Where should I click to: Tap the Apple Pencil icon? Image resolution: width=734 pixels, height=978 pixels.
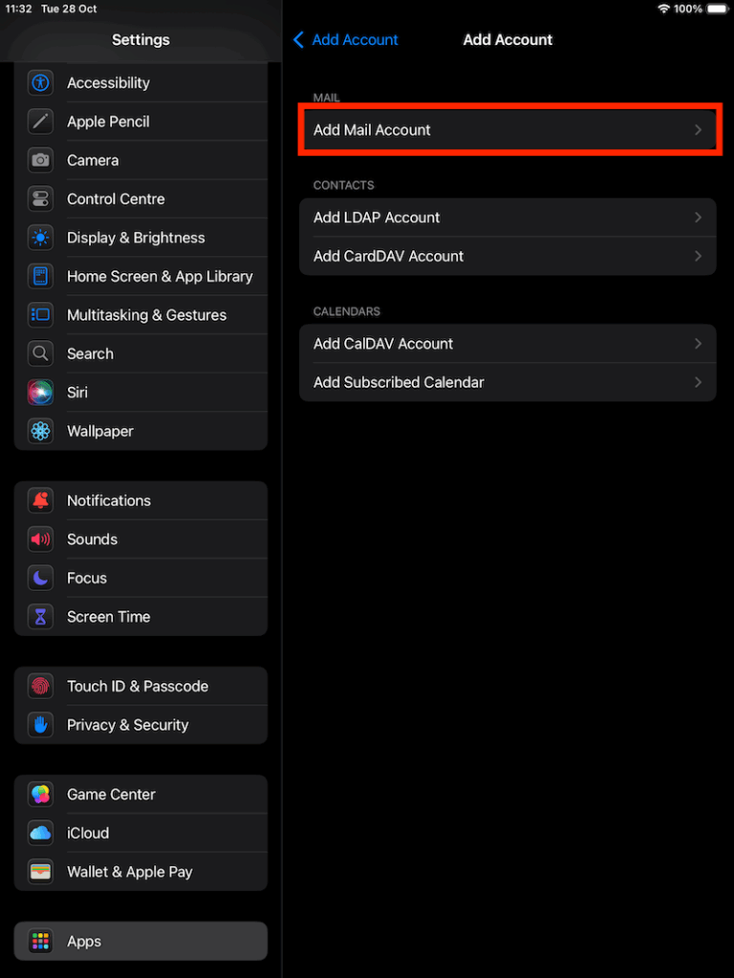[x=40, y=121]
